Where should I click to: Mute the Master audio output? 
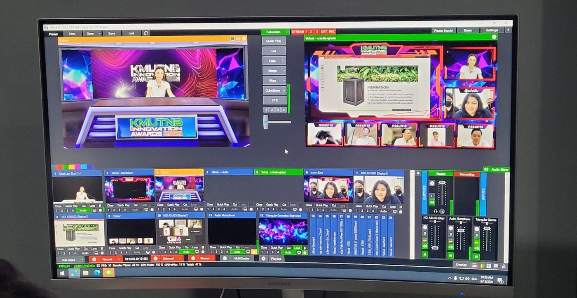coord(432,202)
